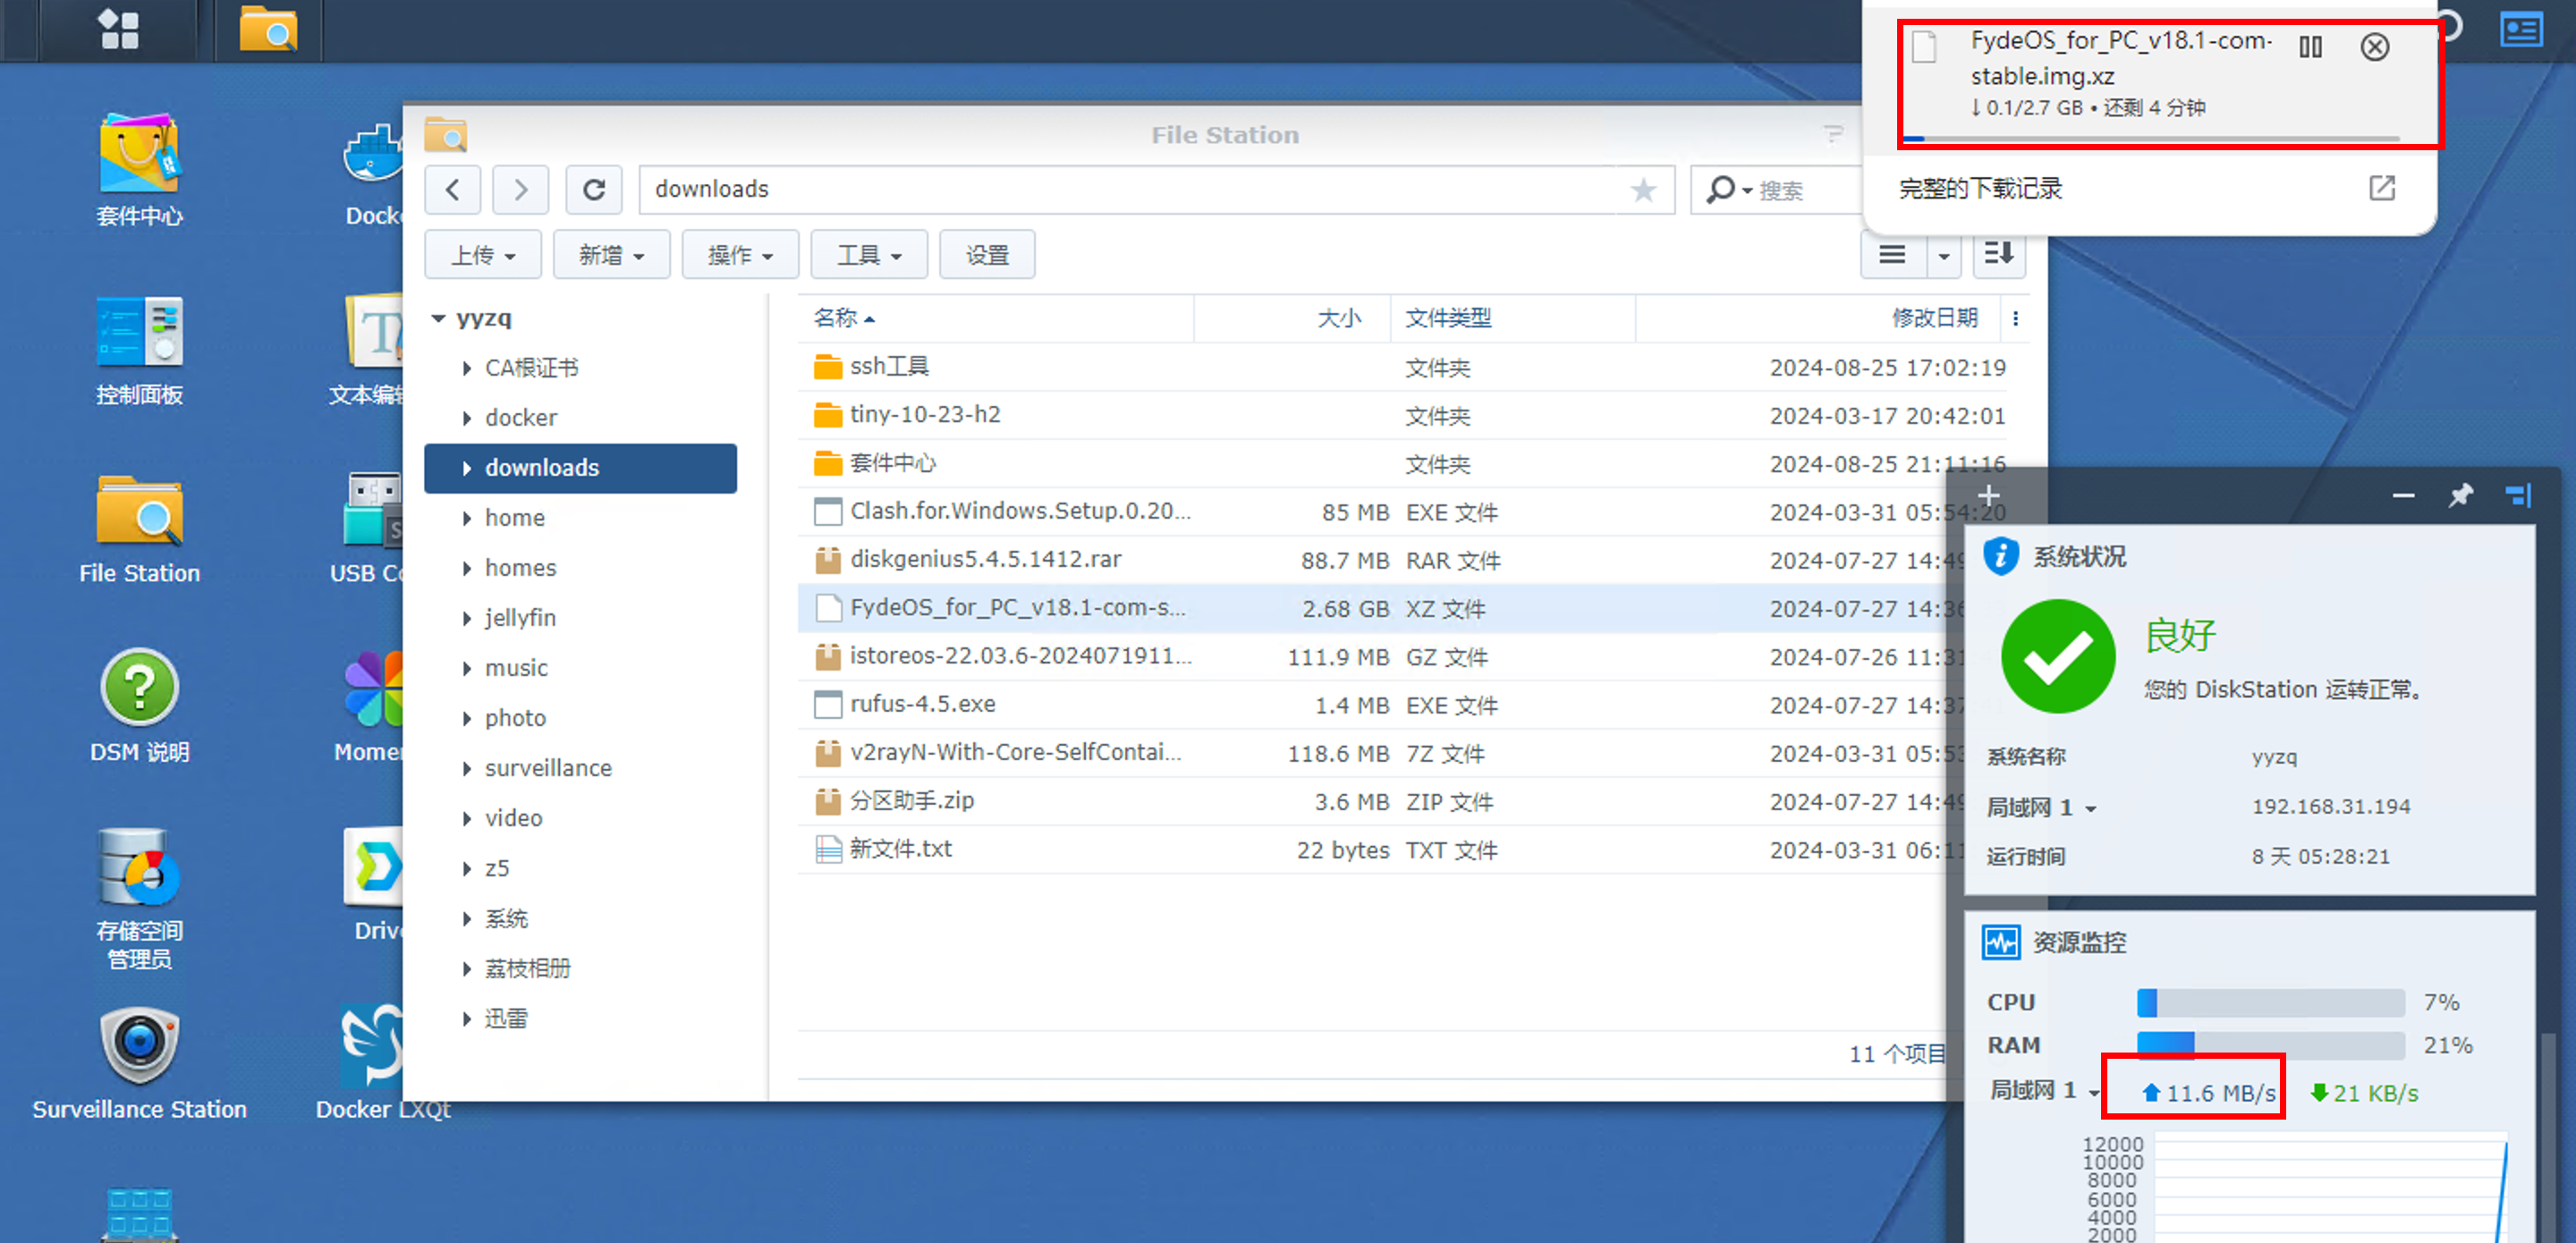The height and width of the screenshot is (1243, 2576).
Task: Refresh the downloads folder listing
Action: (x=594, y=189)
